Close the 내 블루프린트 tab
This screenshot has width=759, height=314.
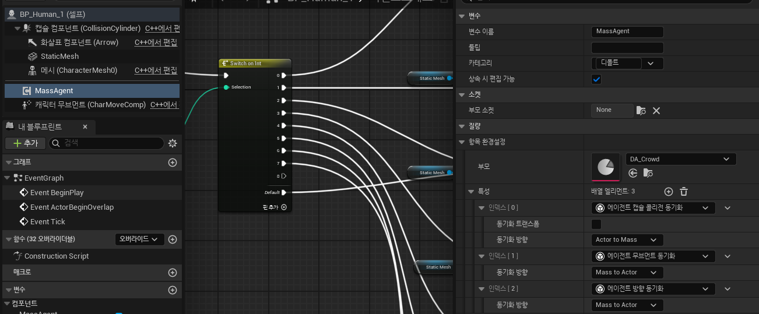point(85,126)
